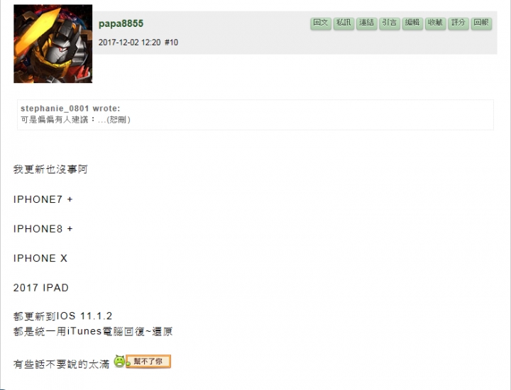This screenshot has width=511, height=390.
Task: Click the 都更新到IOS 11.1.2 line
Action: 63,316
